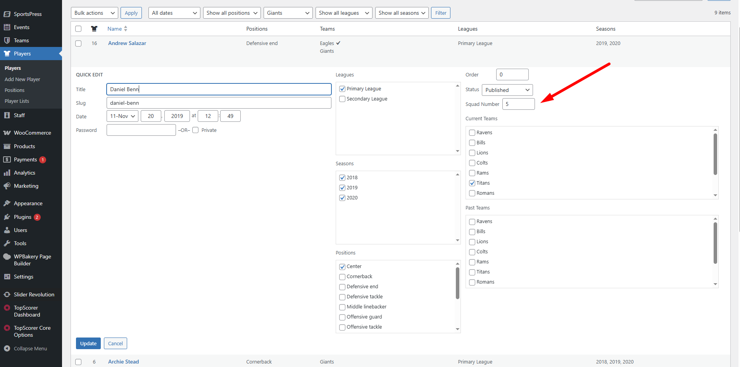Click the Appearance paintbrush icon
The height and width of the screenshot is (367, 740).
(7, 203)
